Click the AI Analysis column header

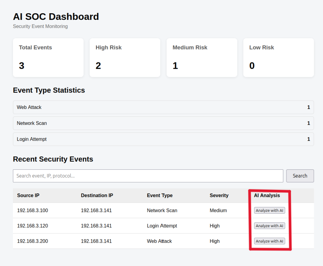(267, 195)
